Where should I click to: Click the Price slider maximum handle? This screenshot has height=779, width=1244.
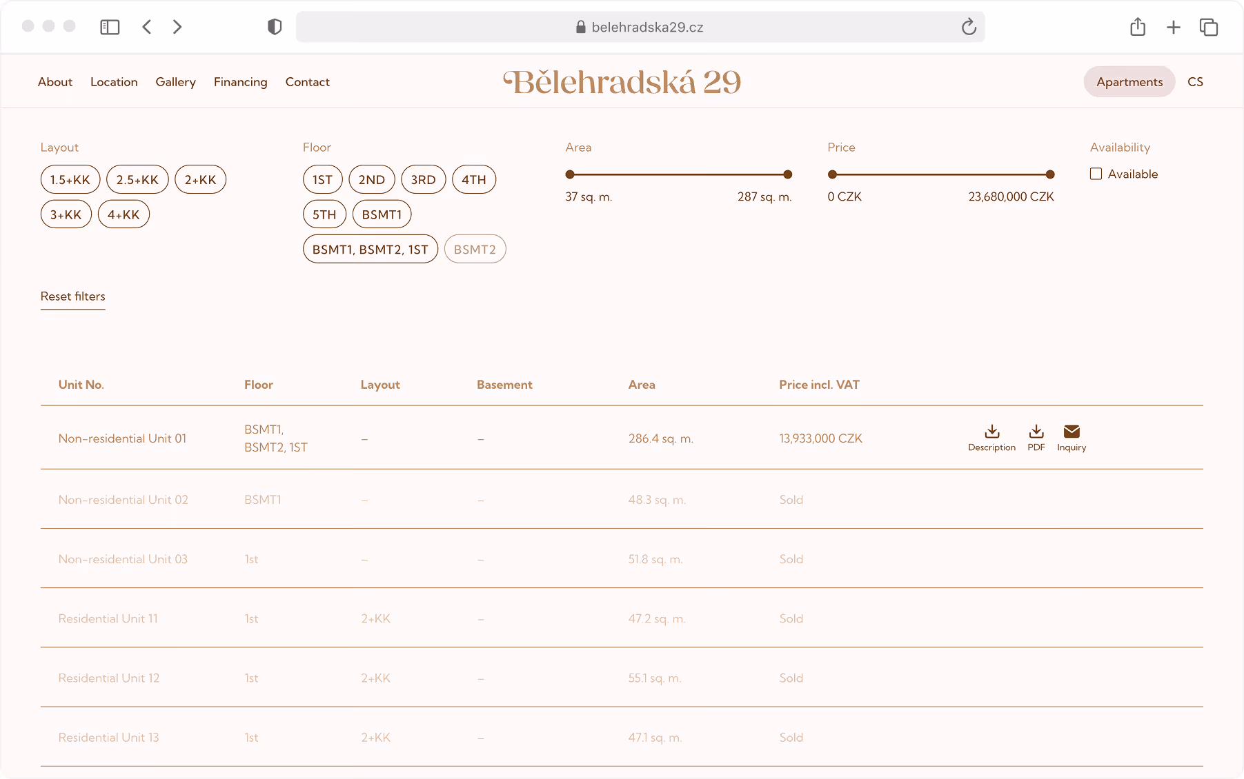pyautogui.click(x=1049, y=174)
